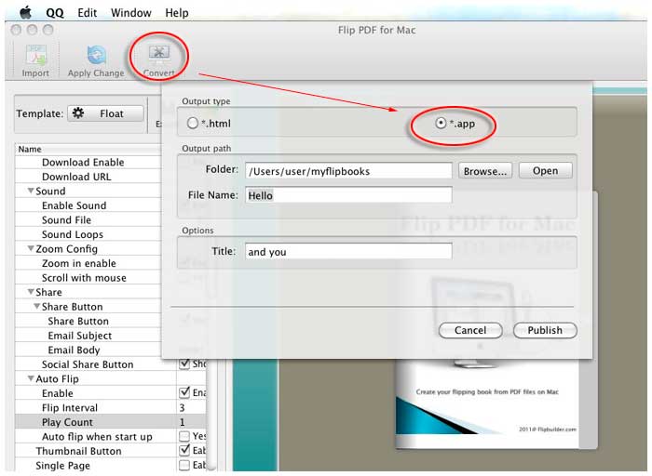Open the Edit menu
The width and height of the screenshot is (652, 476).
[x=88, y=13]
